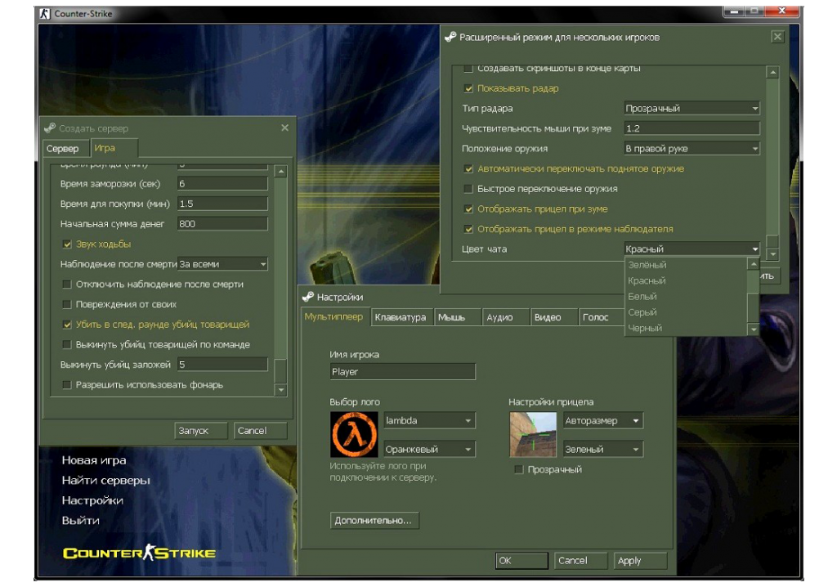Viewport: 837px width, 587px height.
Task: Click Имя игрока field containing Player
Action: click(x=402, y=372)
